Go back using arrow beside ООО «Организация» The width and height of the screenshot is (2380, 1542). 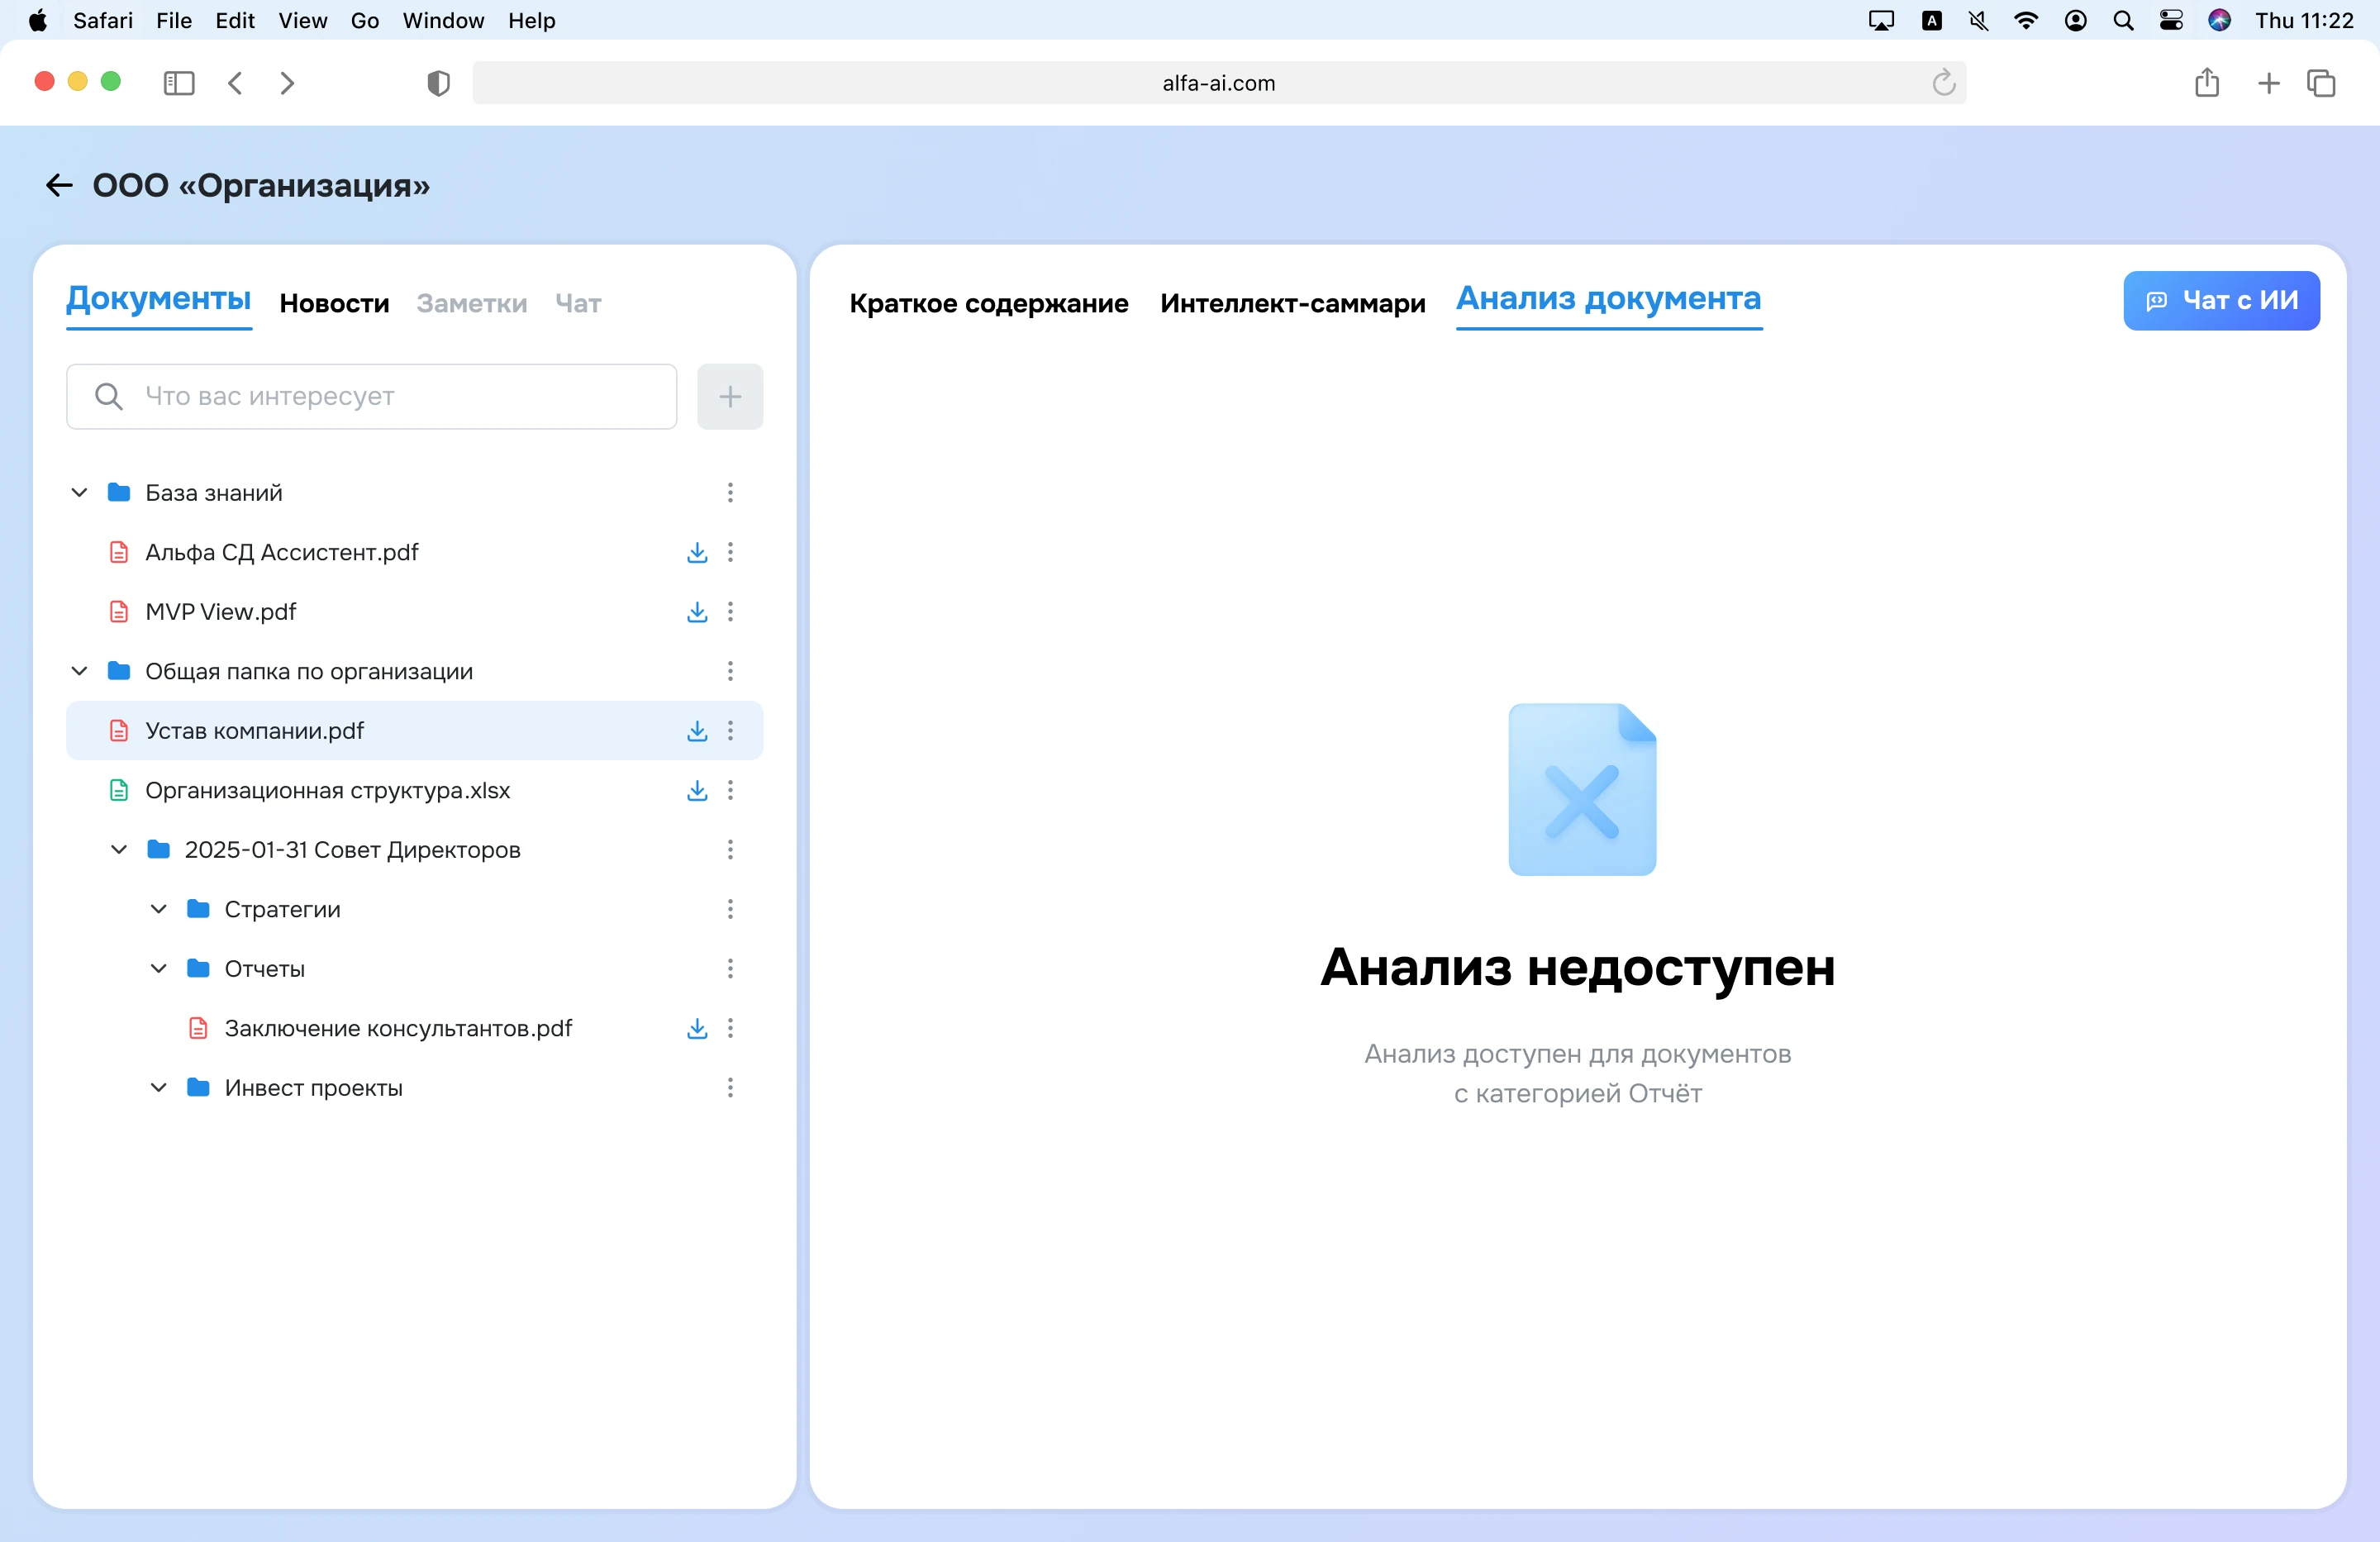(59, 185)
